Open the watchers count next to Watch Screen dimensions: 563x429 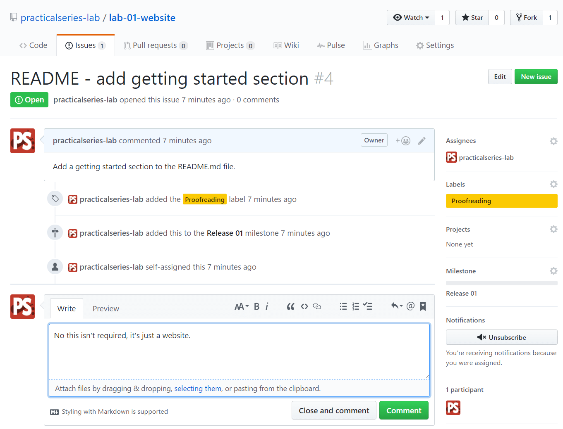[x=442, y=17]
